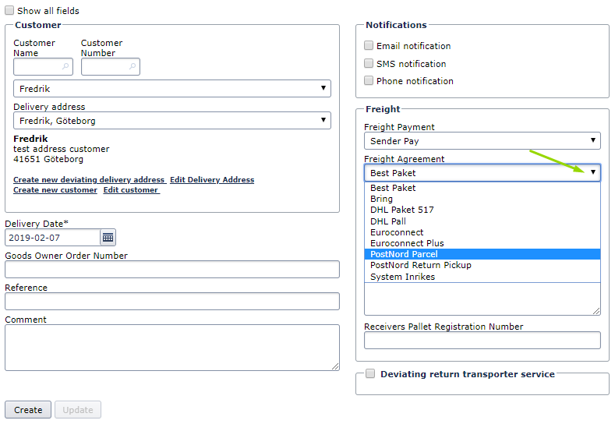This screenshot has width=615, height=424.
Task: Open the Delivery Date calendar picker
Action: tap(108, 238)
